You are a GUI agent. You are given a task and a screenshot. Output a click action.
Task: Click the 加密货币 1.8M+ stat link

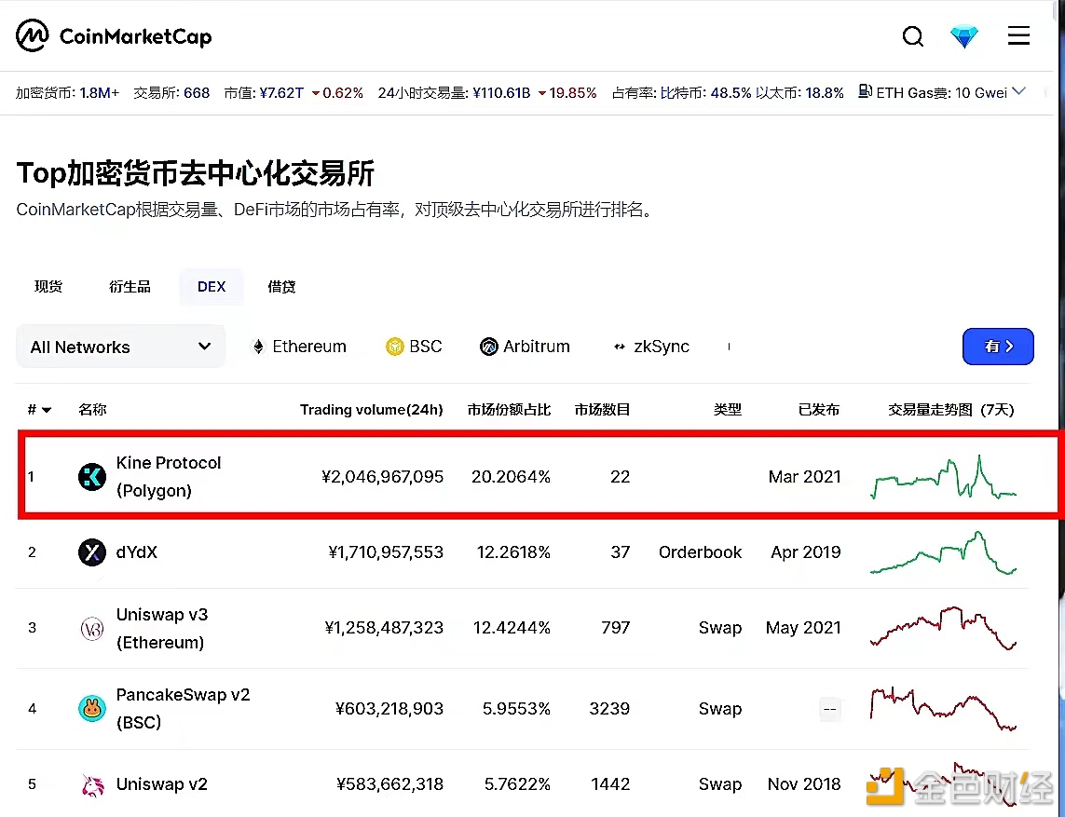click(67, 92)
